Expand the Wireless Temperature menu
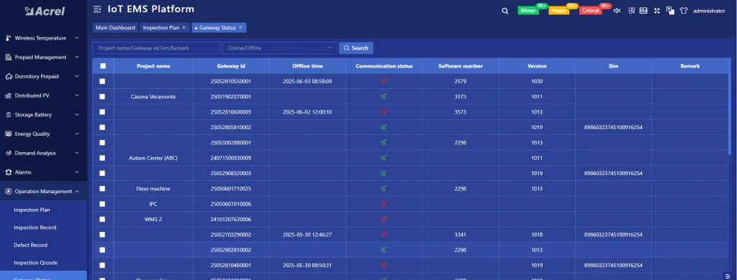 pos(76,38)
